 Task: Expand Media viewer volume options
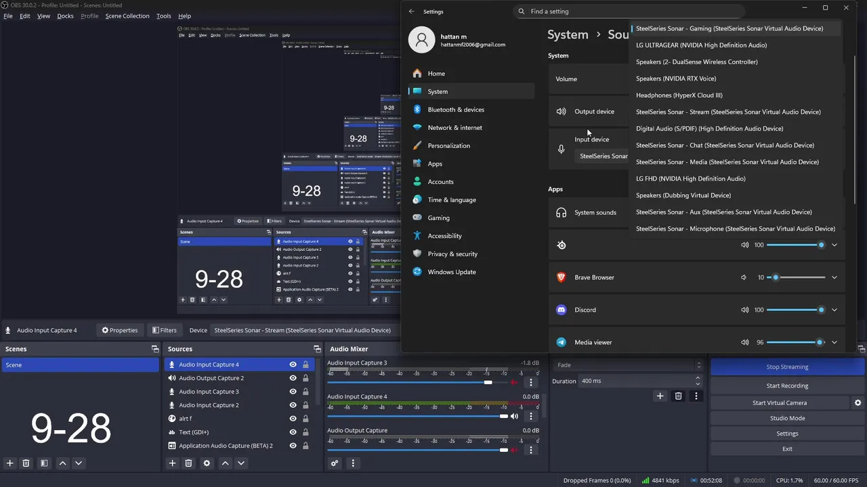tap(834, 342)
